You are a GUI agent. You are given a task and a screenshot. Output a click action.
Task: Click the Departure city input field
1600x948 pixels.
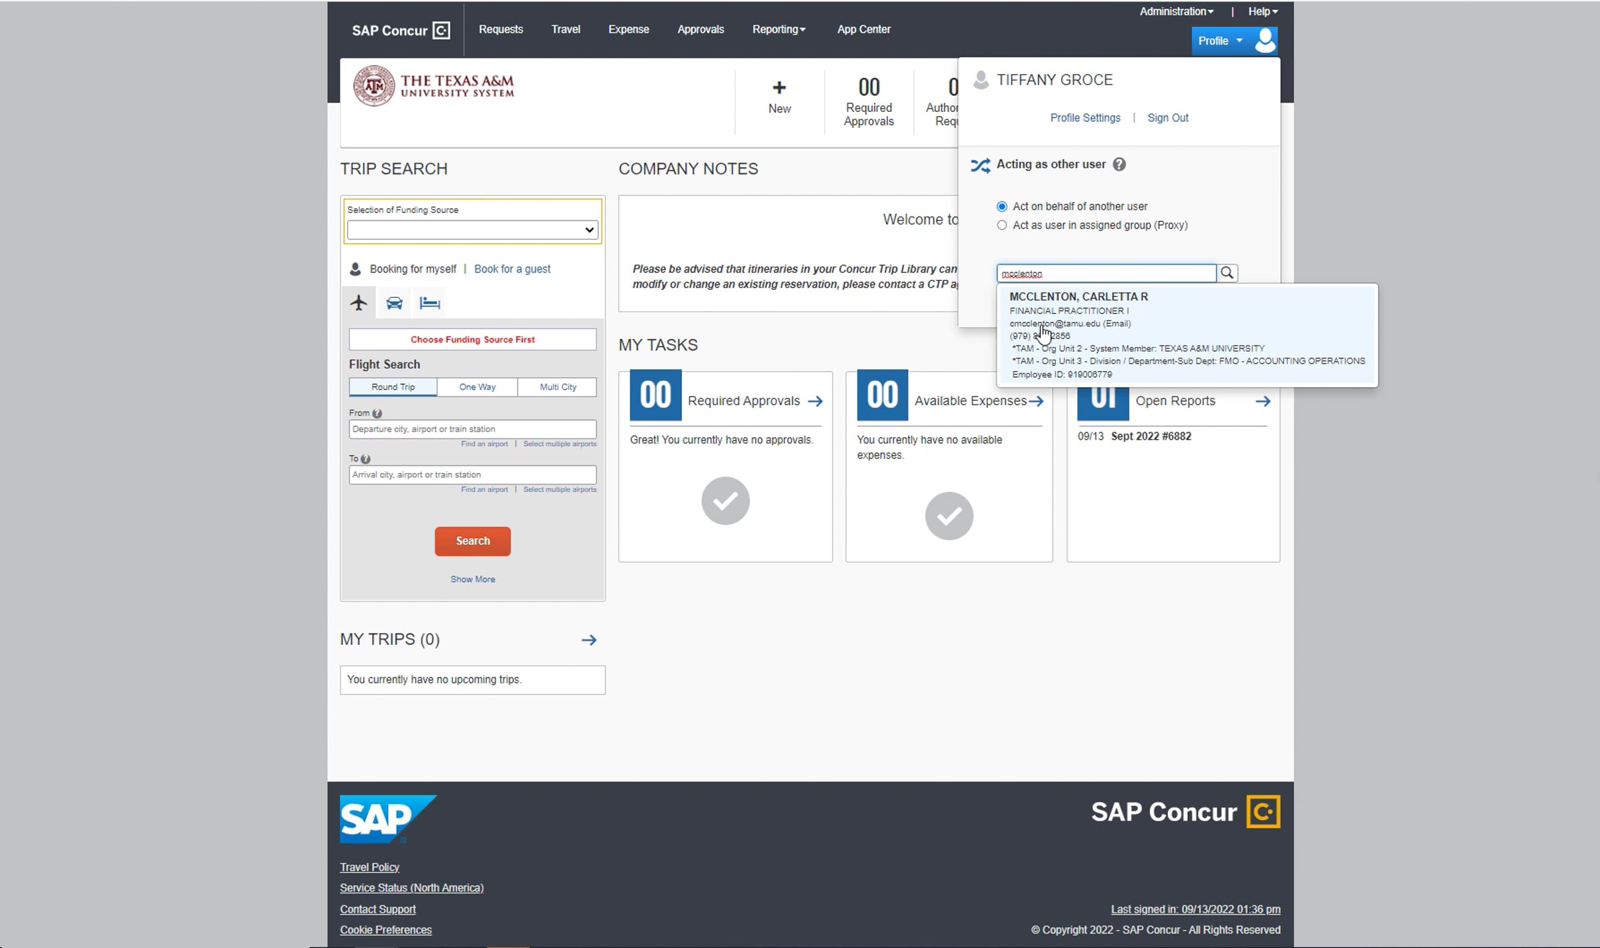click(472, 429)
